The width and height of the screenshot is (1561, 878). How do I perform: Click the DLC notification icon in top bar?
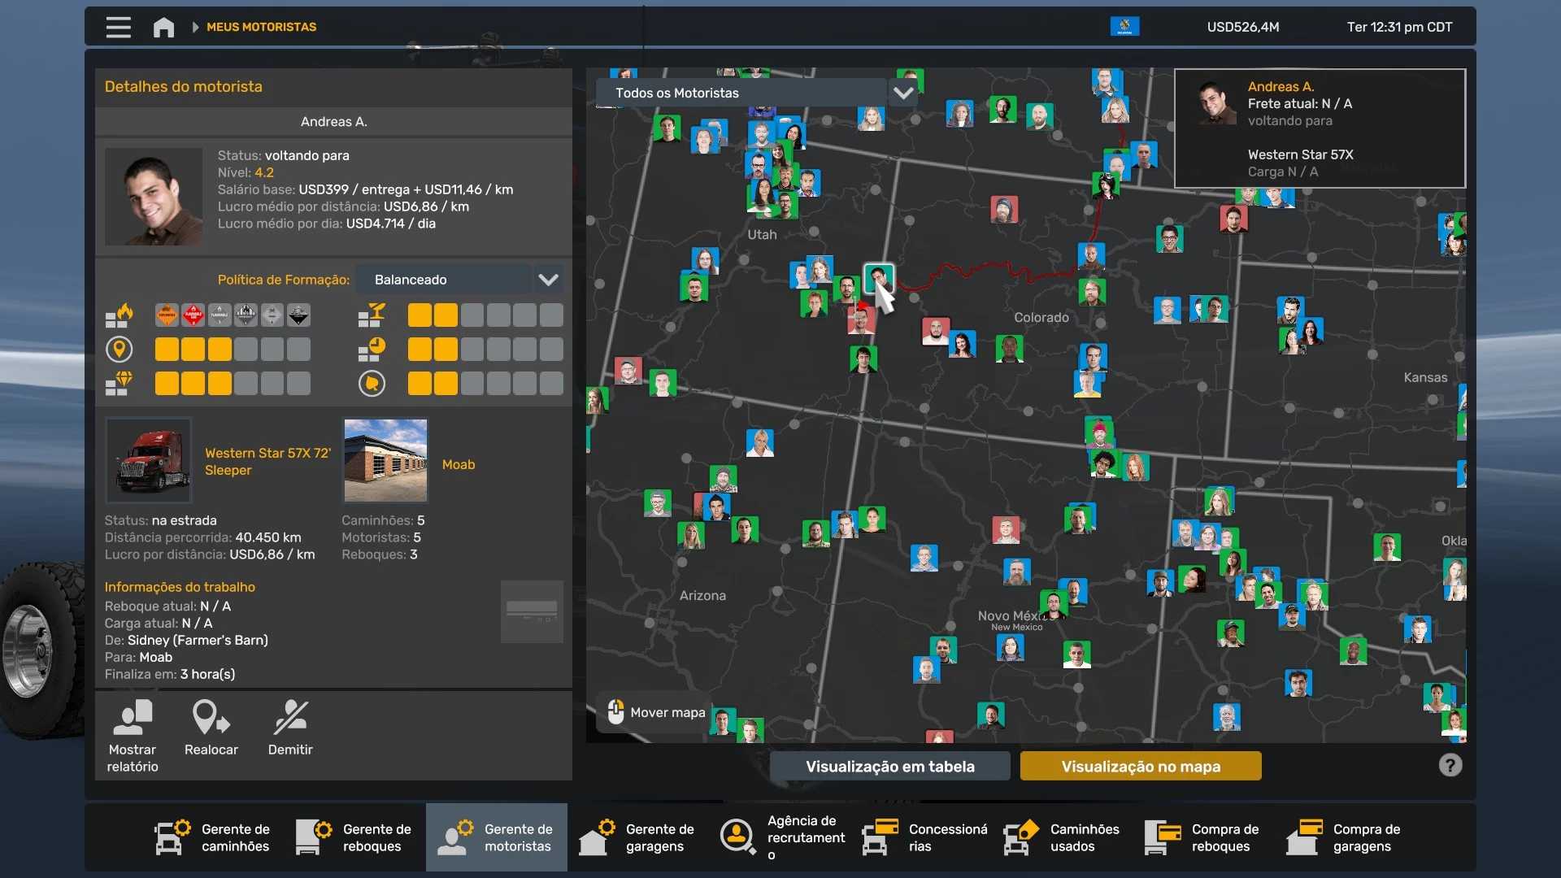pyautogui.click(x=1124, y=27)
